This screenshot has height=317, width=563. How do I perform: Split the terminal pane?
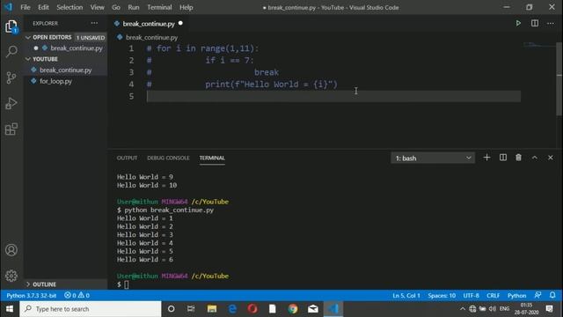coord(503,158)
